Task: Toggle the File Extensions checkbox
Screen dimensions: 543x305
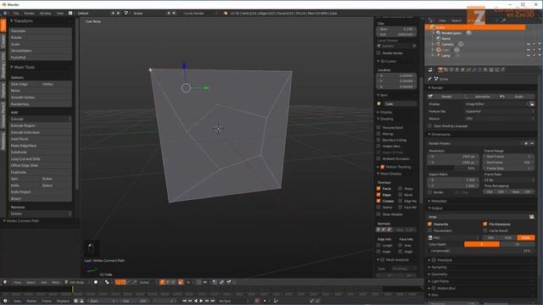Action: coord(485,224)
